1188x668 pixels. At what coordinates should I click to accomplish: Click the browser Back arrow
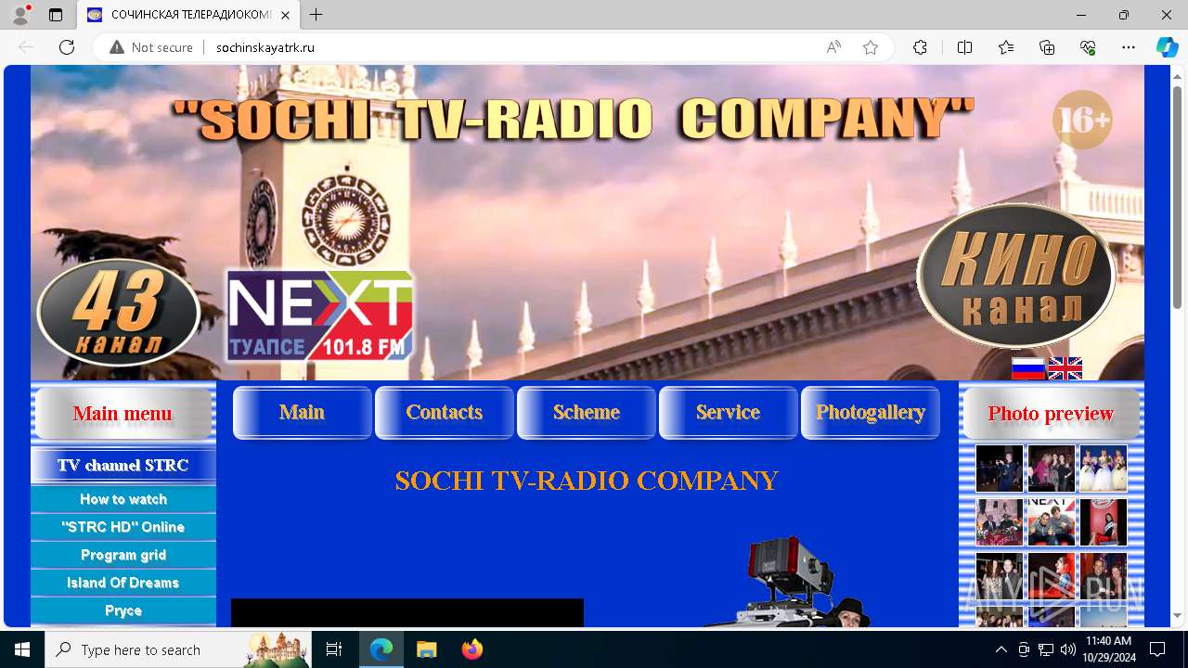click(x=26, y=47)
